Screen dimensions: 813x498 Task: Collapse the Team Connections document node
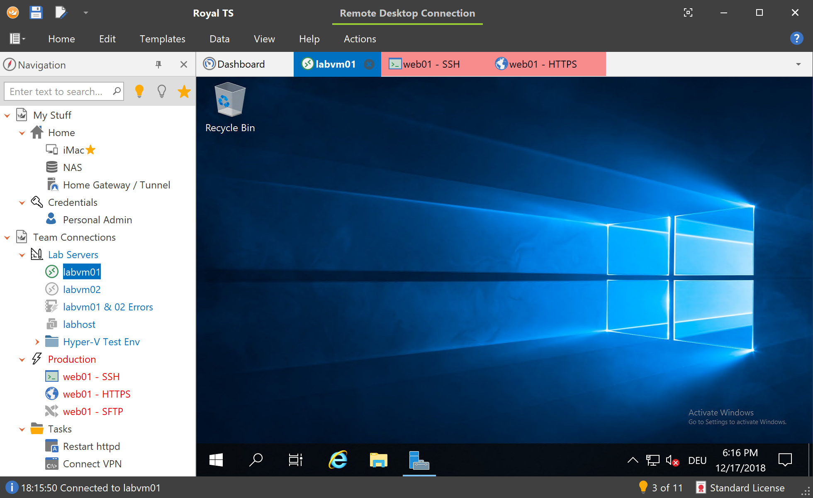coord(7,237)
